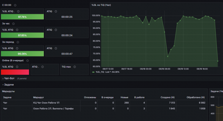The image size is (223, 121).
Task: Click the green 97.85% gauge bar
Action: pos(22,35)
